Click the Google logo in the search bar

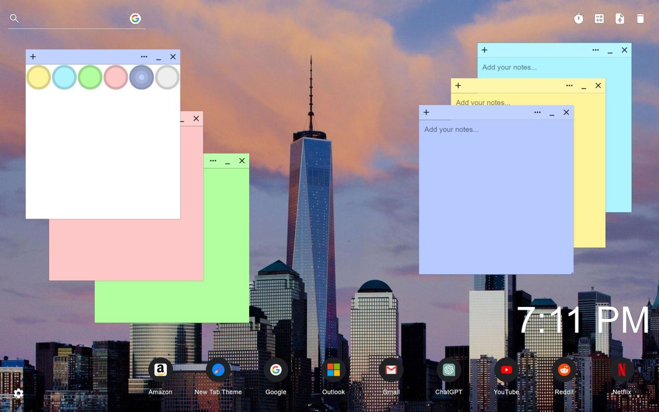pos(135,19)
